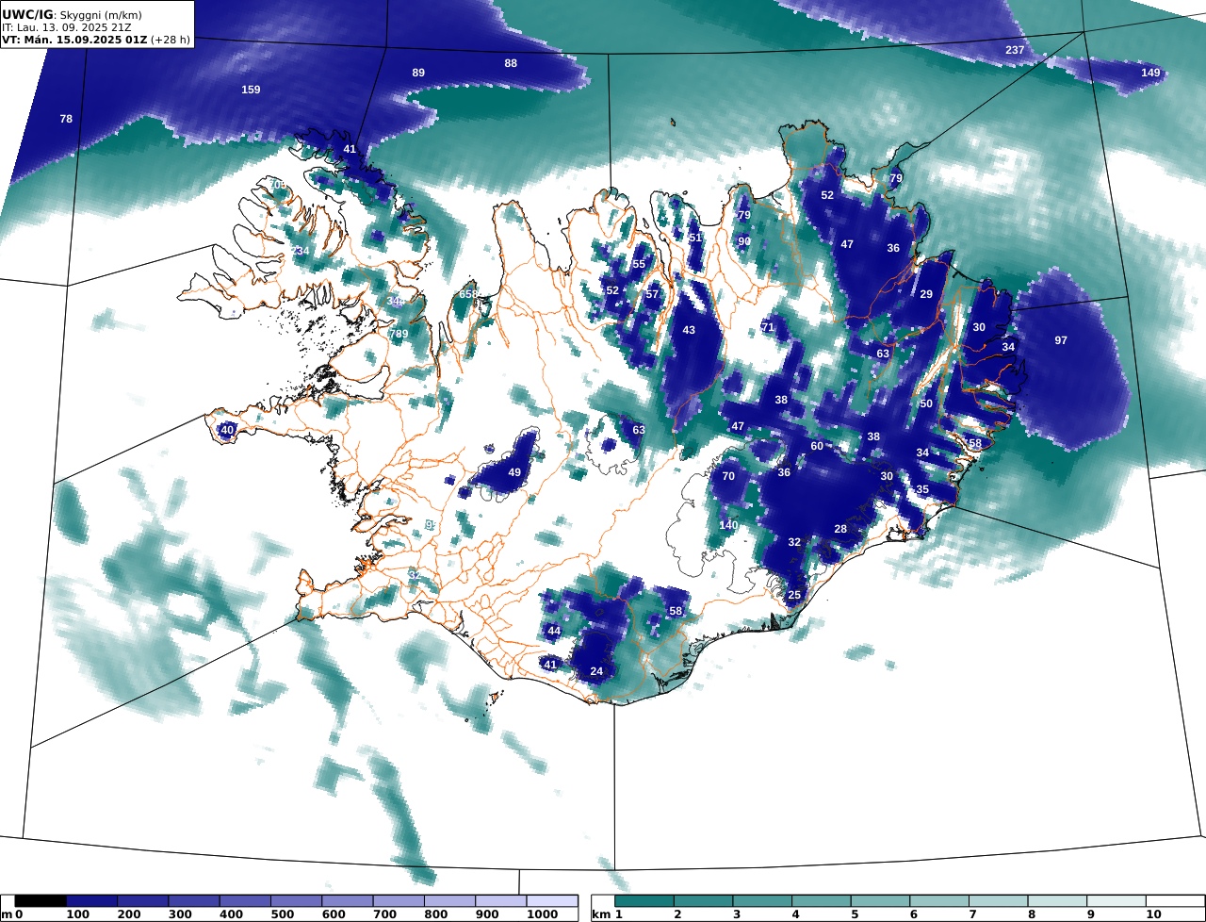Click the '500' label on the metre scale
Viewport: 1206px width, 922px height.
pos(281,914)
